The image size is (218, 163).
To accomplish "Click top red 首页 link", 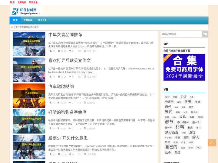I will 12,2.
